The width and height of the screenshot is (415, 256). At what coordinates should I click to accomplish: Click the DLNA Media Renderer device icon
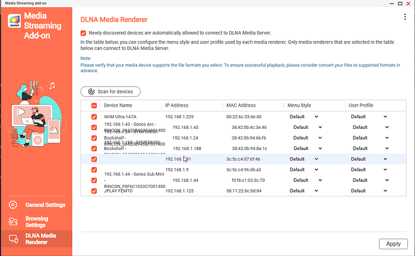pyautogui.click(x=13, y=239)
